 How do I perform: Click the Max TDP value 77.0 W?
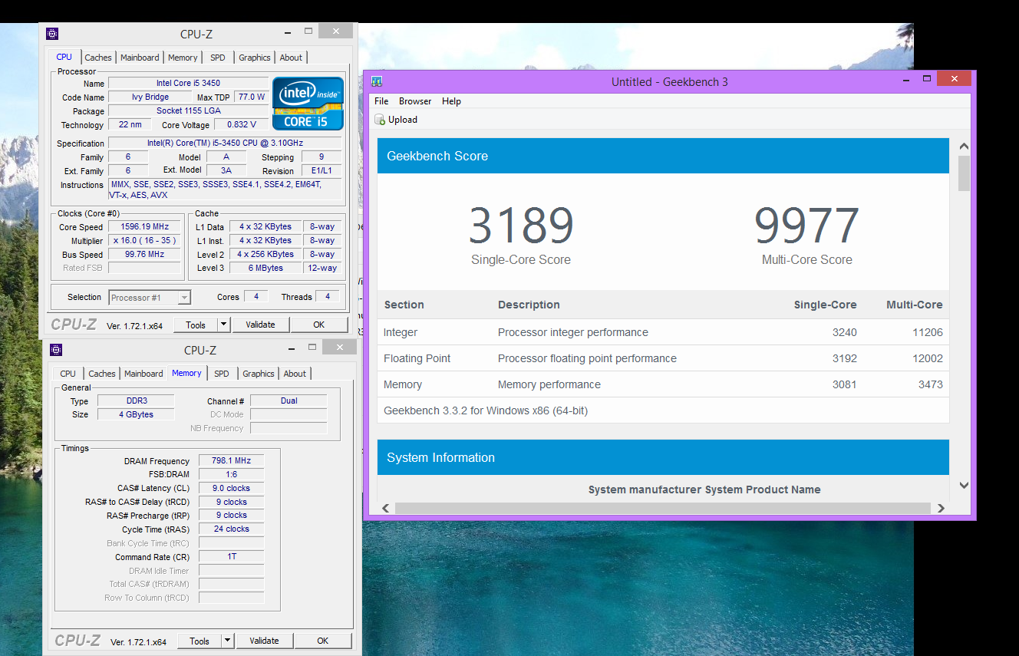(x=251, y=97)
